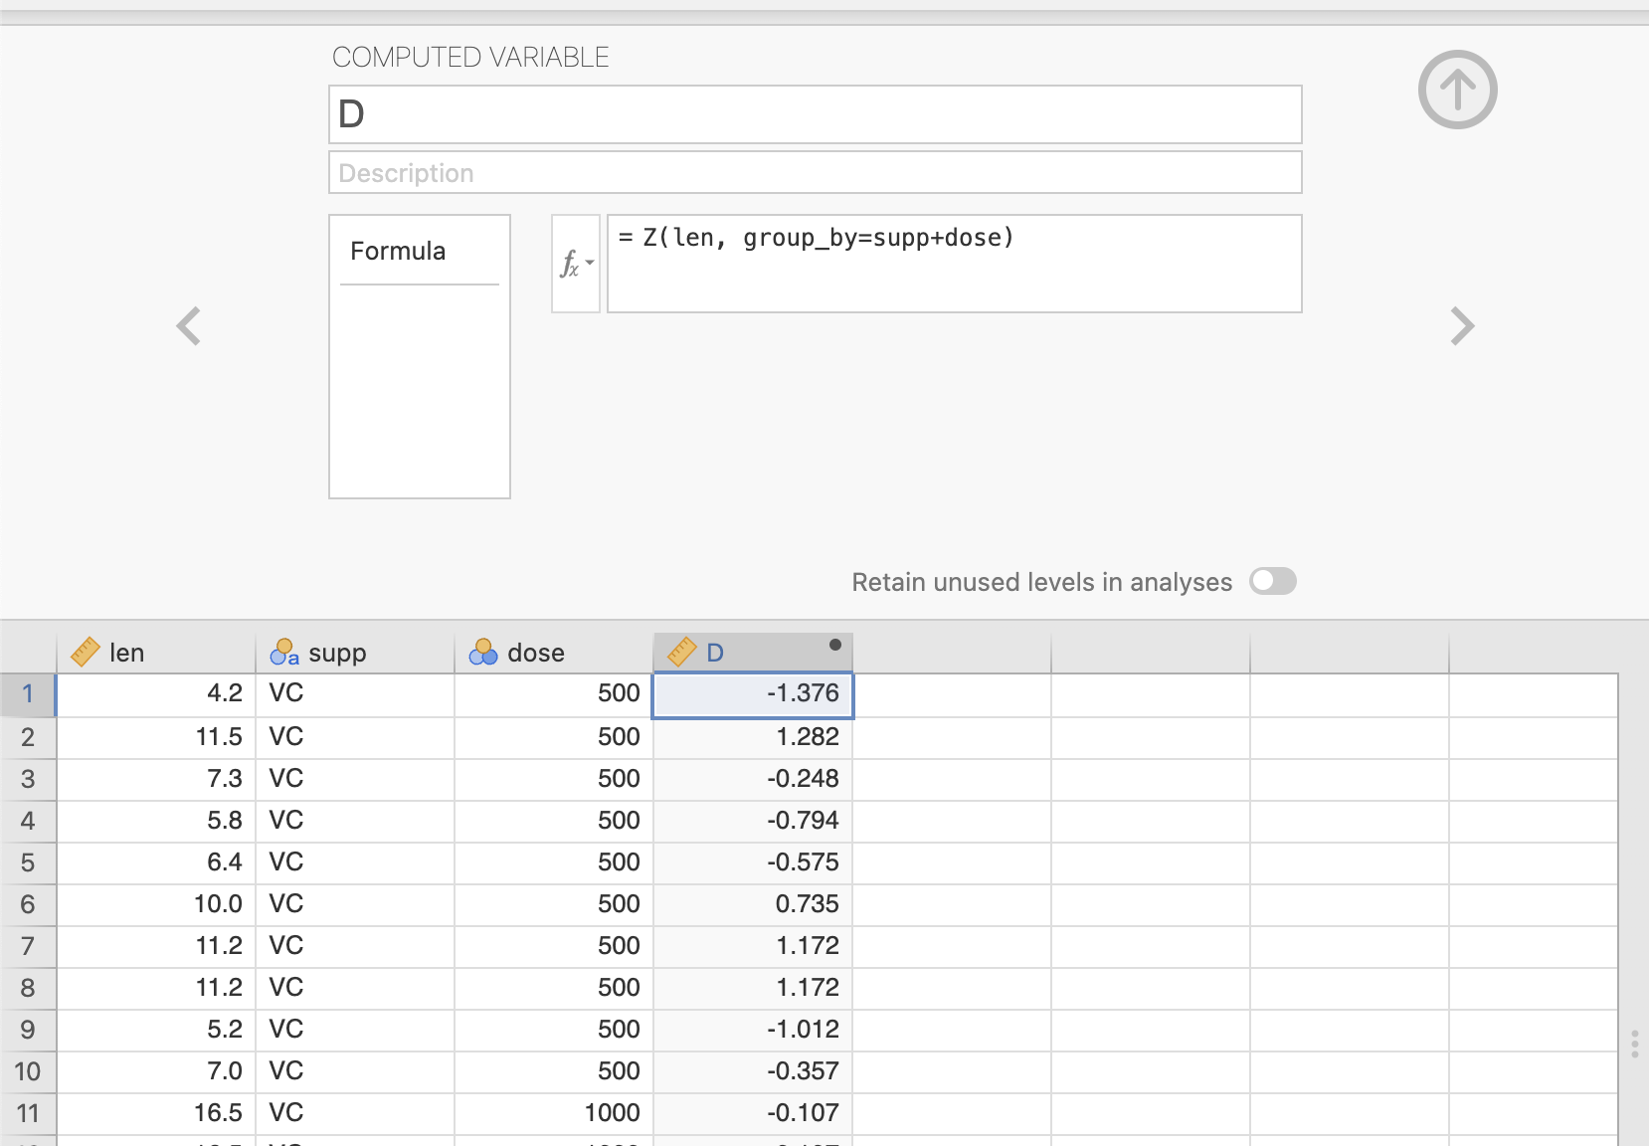This screenshot has height=1146, width=1649.
Task: Select row number 10 header
Action: tap(28, 1071)
